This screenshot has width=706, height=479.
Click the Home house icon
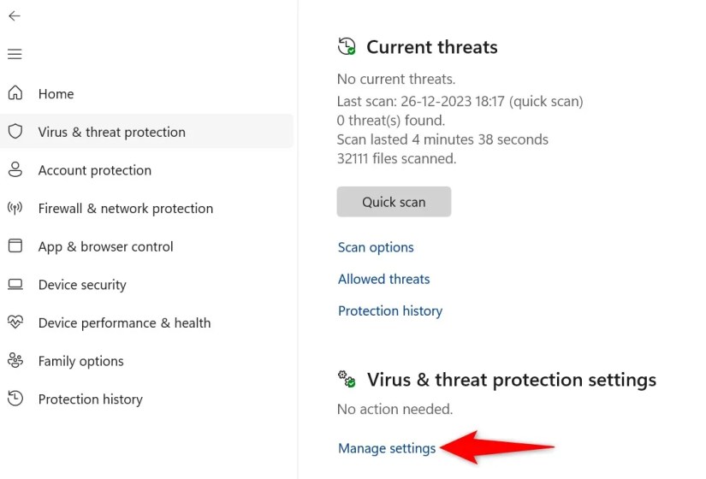[15, 93]
